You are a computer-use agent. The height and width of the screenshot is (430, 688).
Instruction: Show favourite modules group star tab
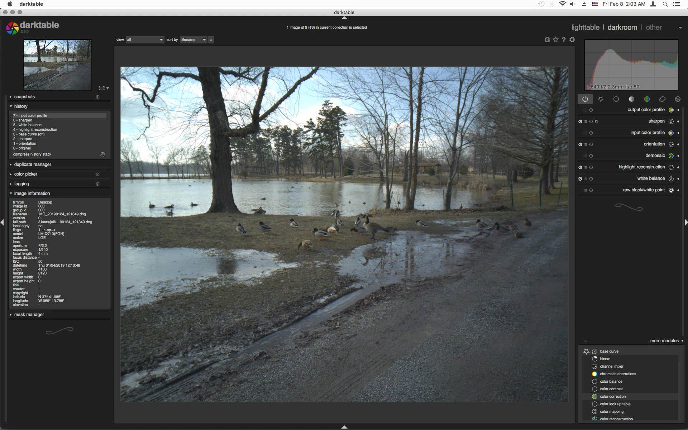click(x=601, y=99)
